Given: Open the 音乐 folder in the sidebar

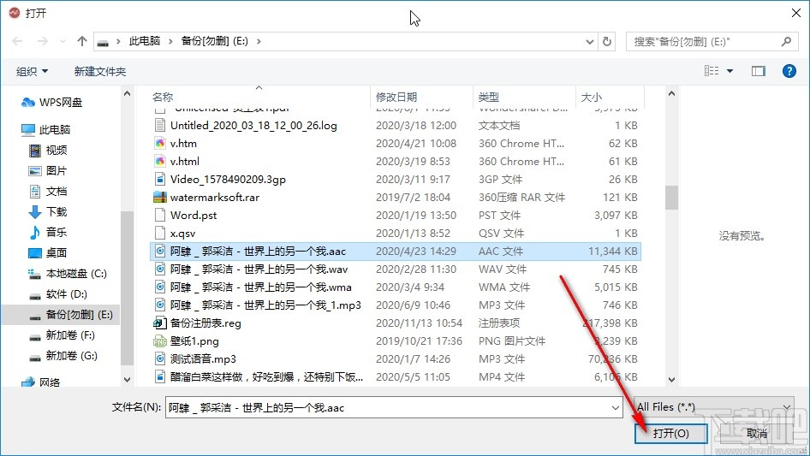Looking at the screenshot, I should click(x=49, y=233).
